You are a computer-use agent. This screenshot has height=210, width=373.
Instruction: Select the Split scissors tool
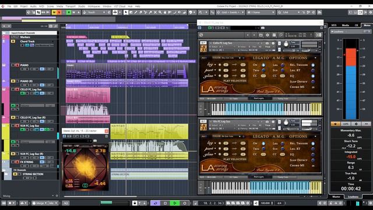tap(145, 12)
